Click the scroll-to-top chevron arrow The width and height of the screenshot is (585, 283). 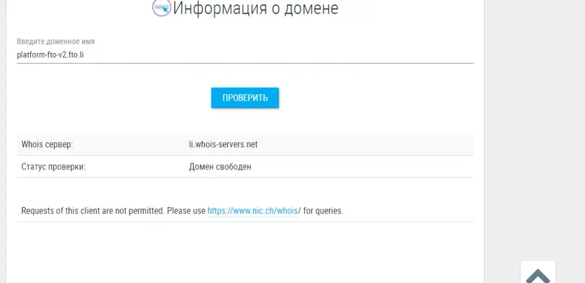[x=538, y=275]
